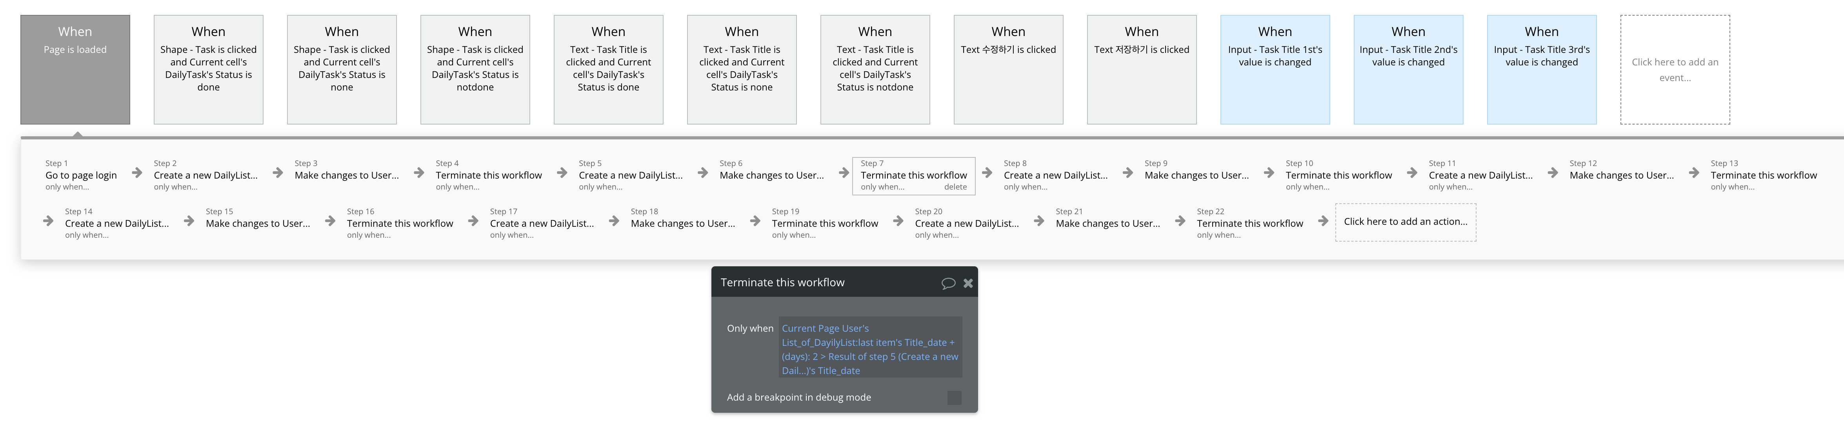The image size is (1844, 448).
Task: Select Step 2 Create a new DailyList
Action: [205, 175]
